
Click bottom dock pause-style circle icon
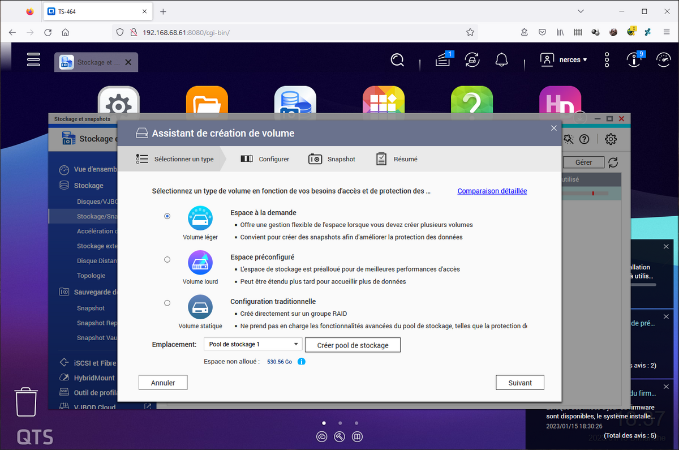[x=357, y=437]
